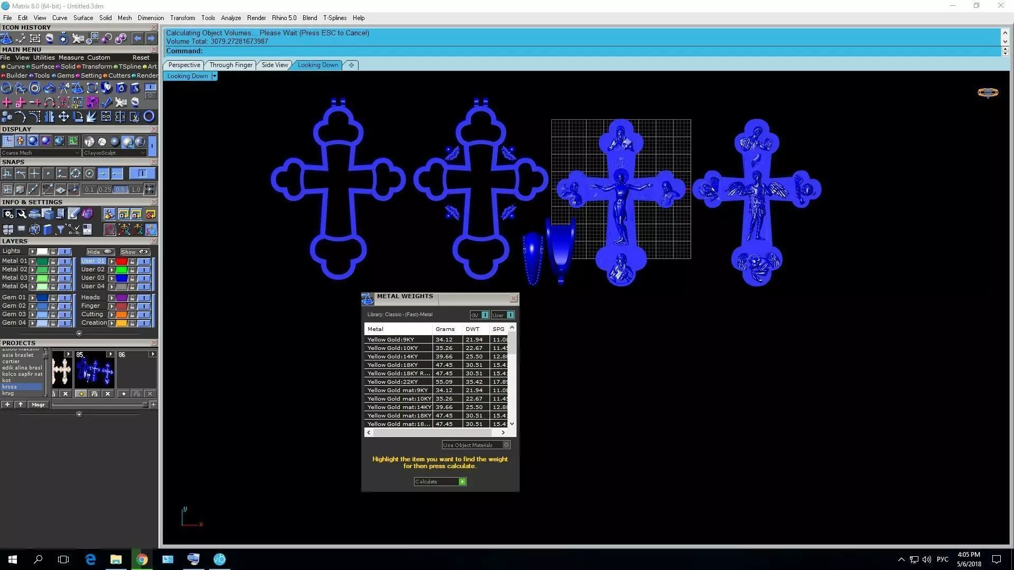Toggle the lock on Metal 01 layer
1014x570 pixels.
coord(53,261)
